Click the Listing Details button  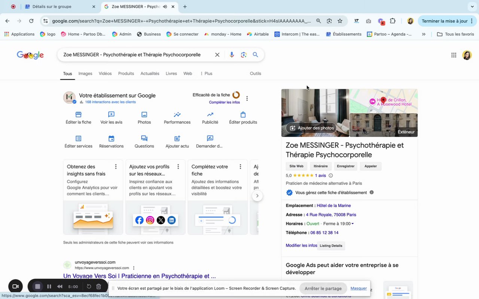click(331, 246)
